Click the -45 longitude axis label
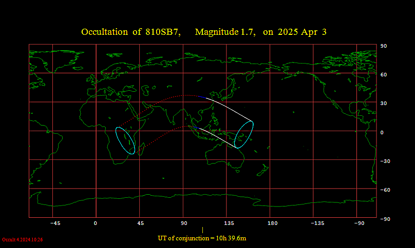 (55, 223)
